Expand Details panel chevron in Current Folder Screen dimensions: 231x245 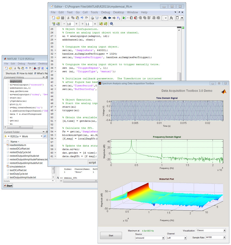[53, 181]
